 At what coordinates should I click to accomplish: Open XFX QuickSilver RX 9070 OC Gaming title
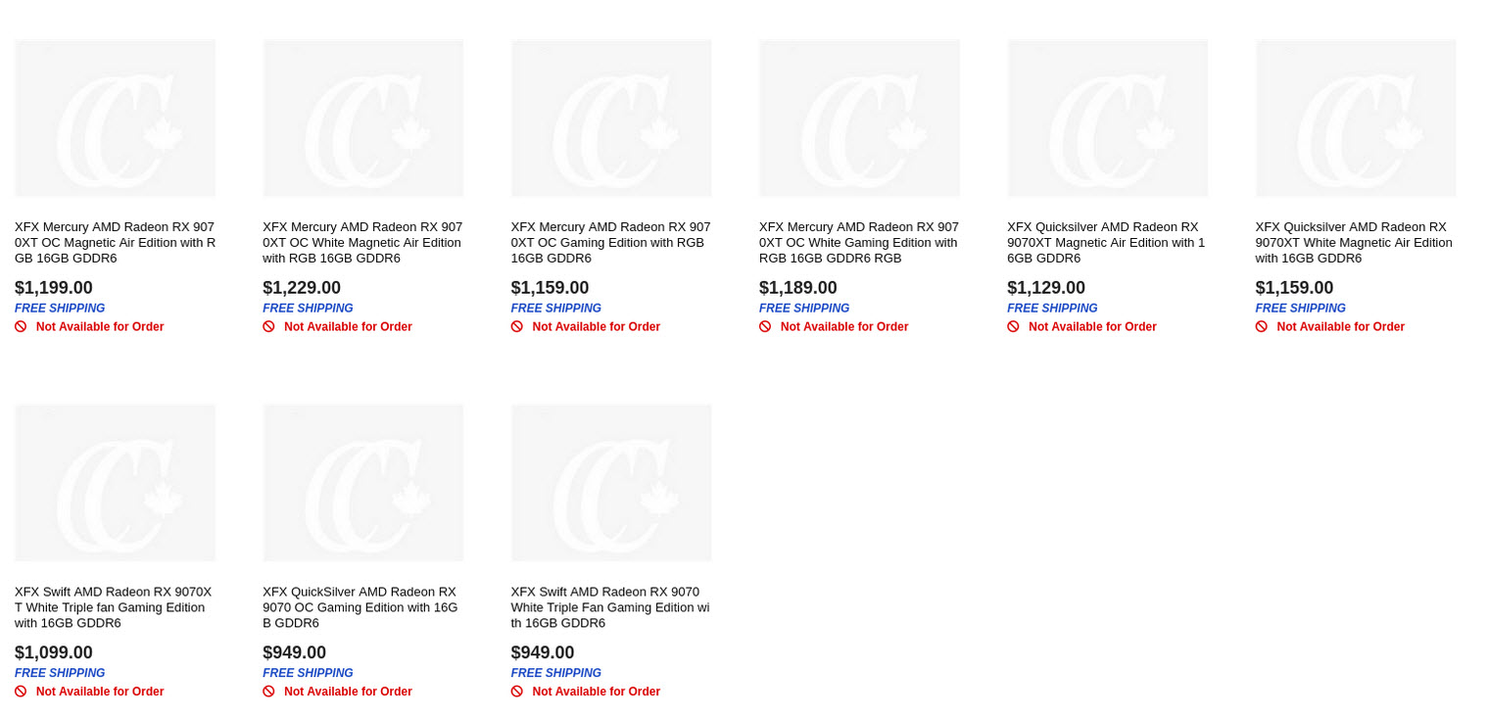[360, 607]
